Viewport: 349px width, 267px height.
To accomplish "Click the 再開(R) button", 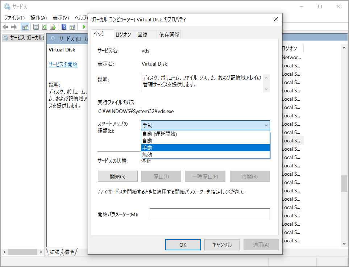I will click(250, 176).
